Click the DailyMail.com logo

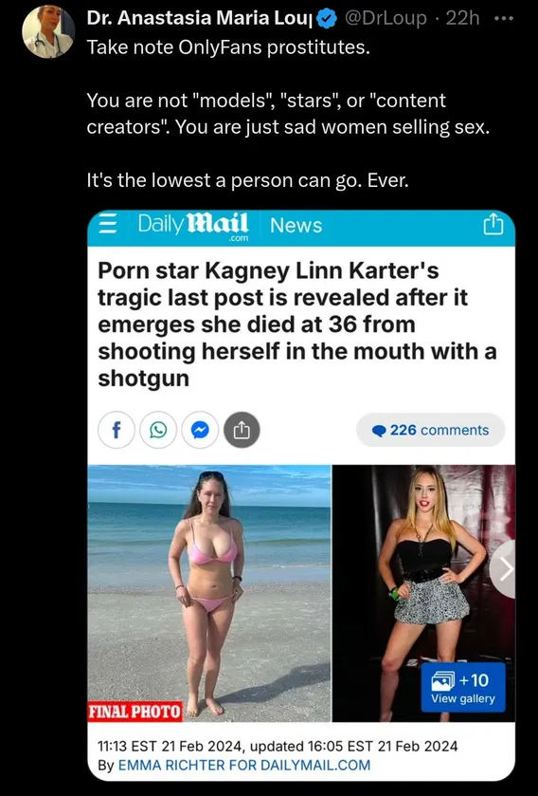(193, 226)
